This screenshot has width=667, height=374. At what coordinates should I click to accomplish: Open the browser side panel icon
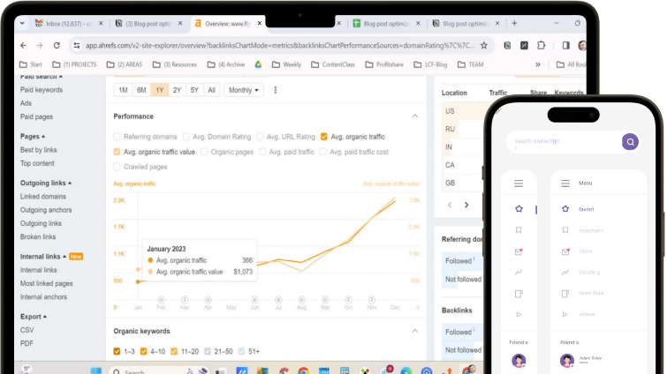(565, 45)
